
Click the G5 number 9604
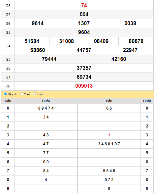pyautogui.click(x=84, y=32)
